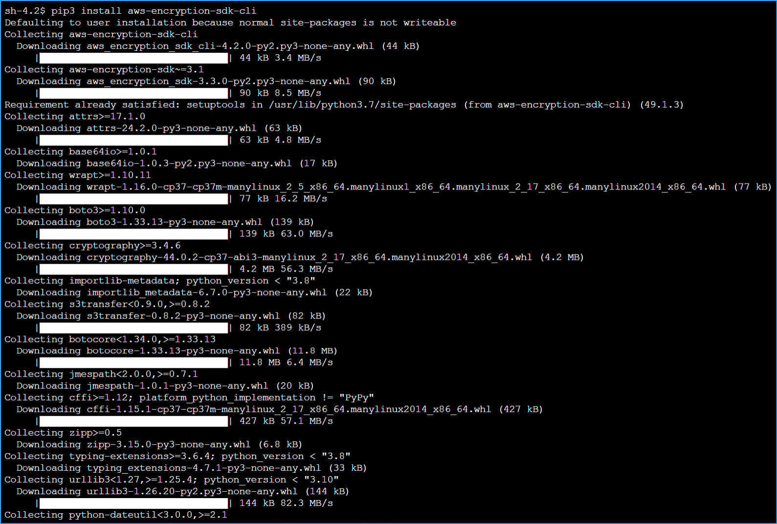Click the progress bar showing 82 kB 389 kB/s
Viewport: 777px width, 524px height.
[x=133, y=328]
